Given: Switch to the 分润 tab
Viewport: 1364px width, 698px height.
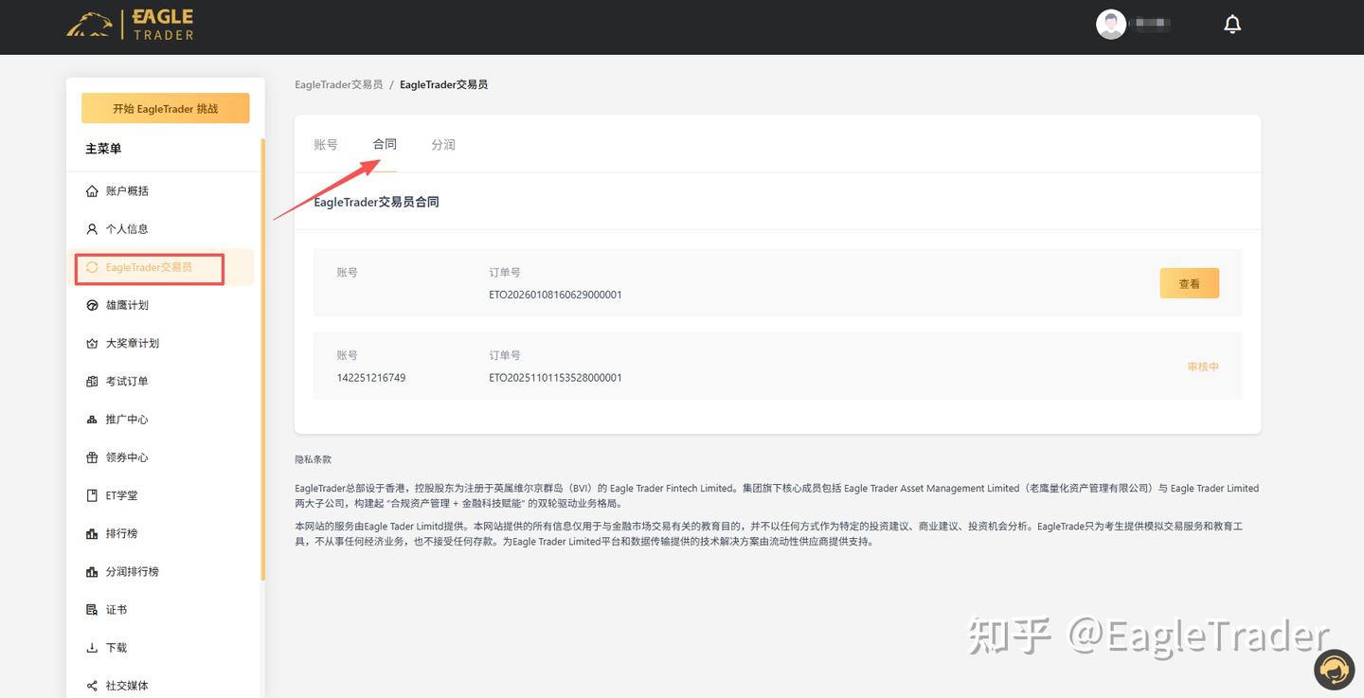Looking at the screenshot, I should click(442, 144).
